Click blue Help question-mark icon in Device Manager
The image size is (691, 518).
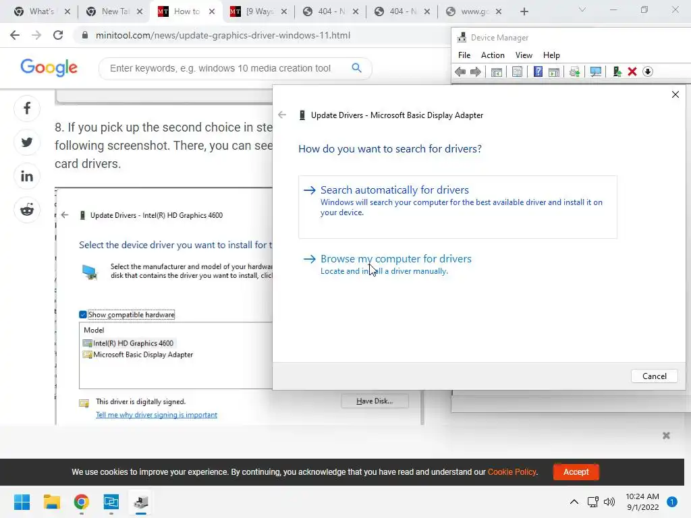538,71
